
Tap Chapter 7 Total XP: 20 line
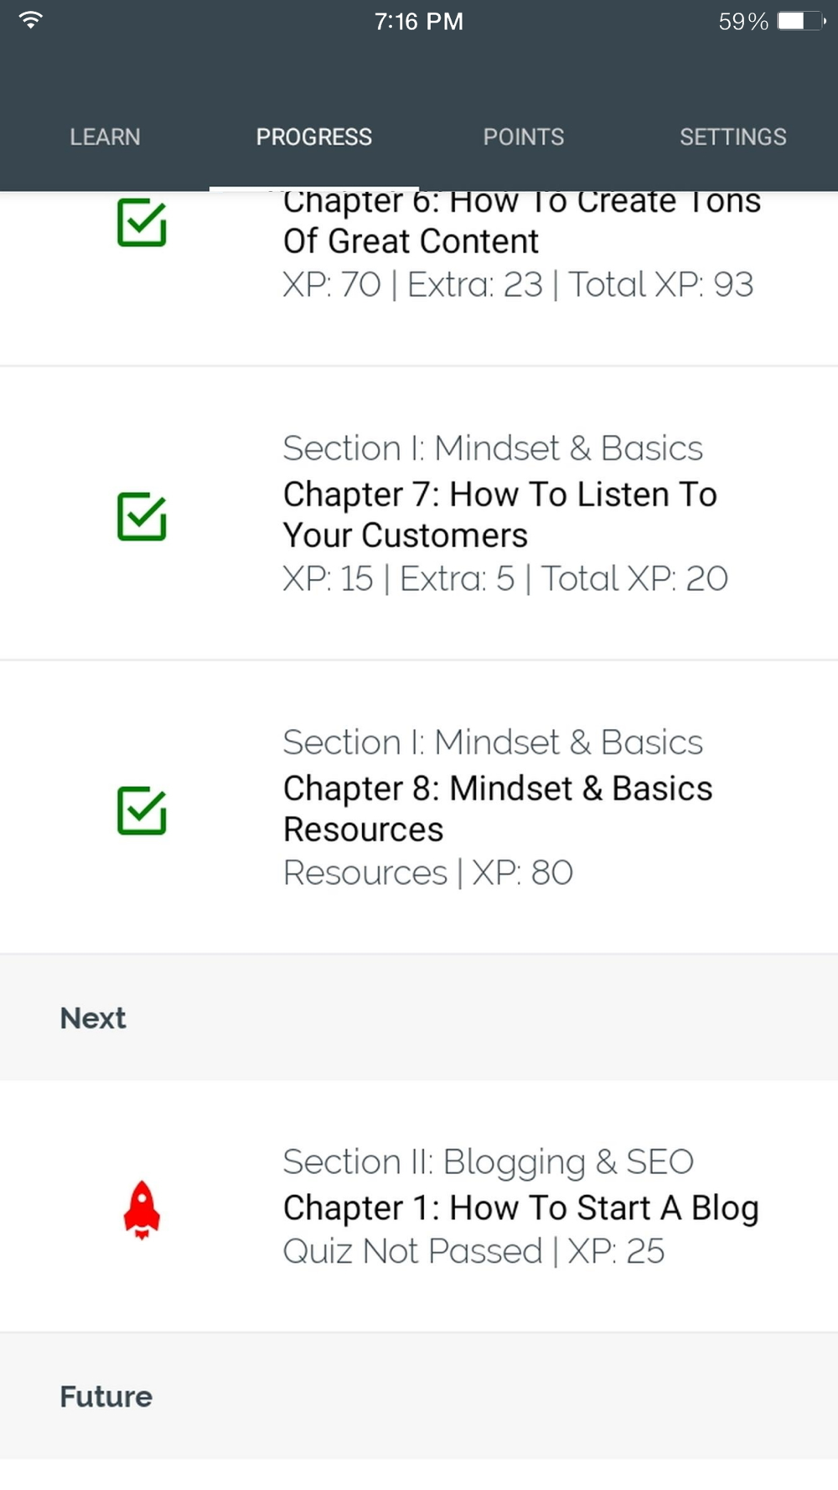point(505,579)
